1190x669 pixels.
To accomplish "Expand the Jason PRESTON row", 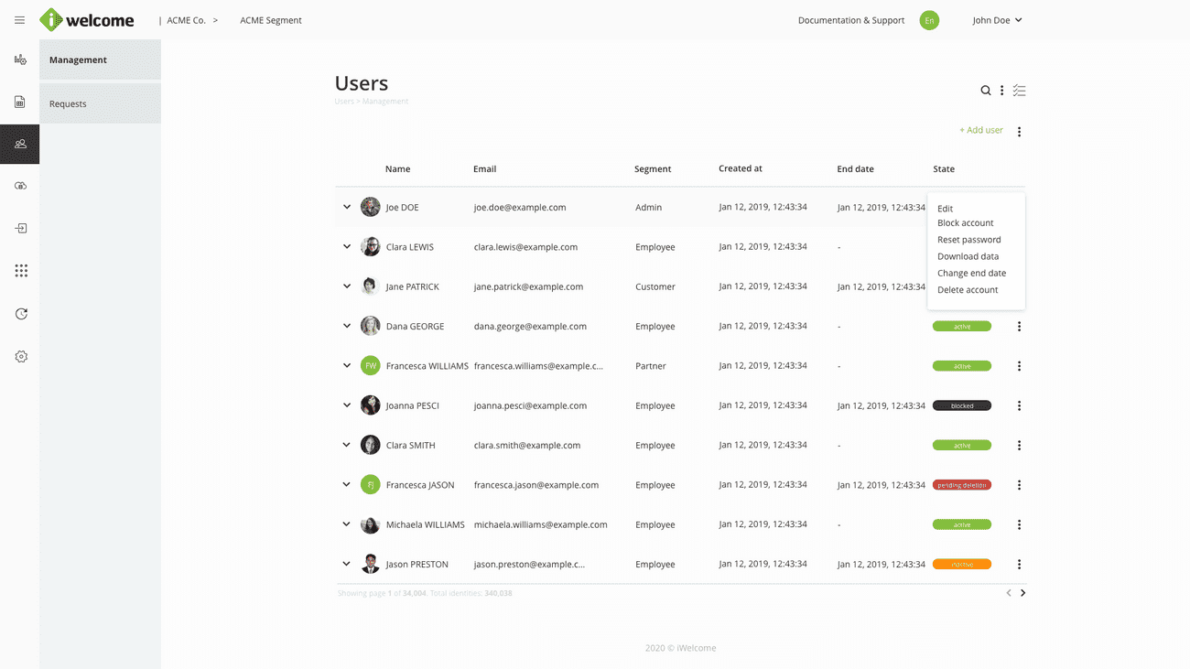I will (347, 564).
